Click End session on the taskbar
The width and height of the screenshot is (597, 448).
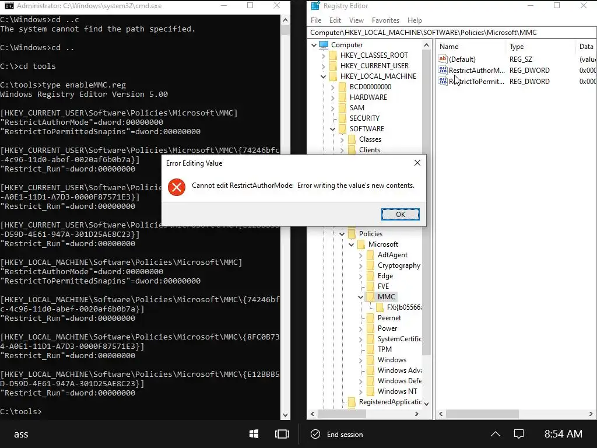pyautogui.click(x=337, y=434)
